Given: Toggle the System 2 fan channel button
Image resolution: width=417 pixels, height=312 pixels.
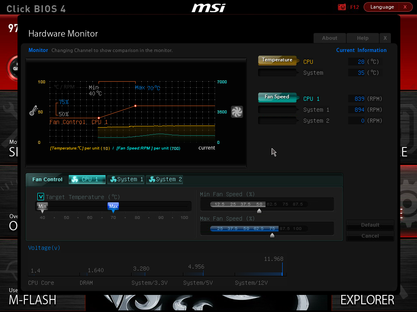Looking at the screenshot, I should (277, 120).
